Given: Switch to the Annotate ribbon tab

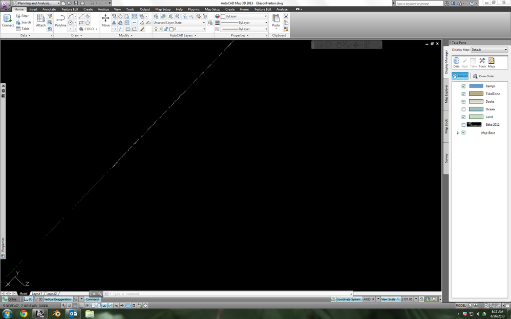Looking at the screenshot, I should pos(49,9).
